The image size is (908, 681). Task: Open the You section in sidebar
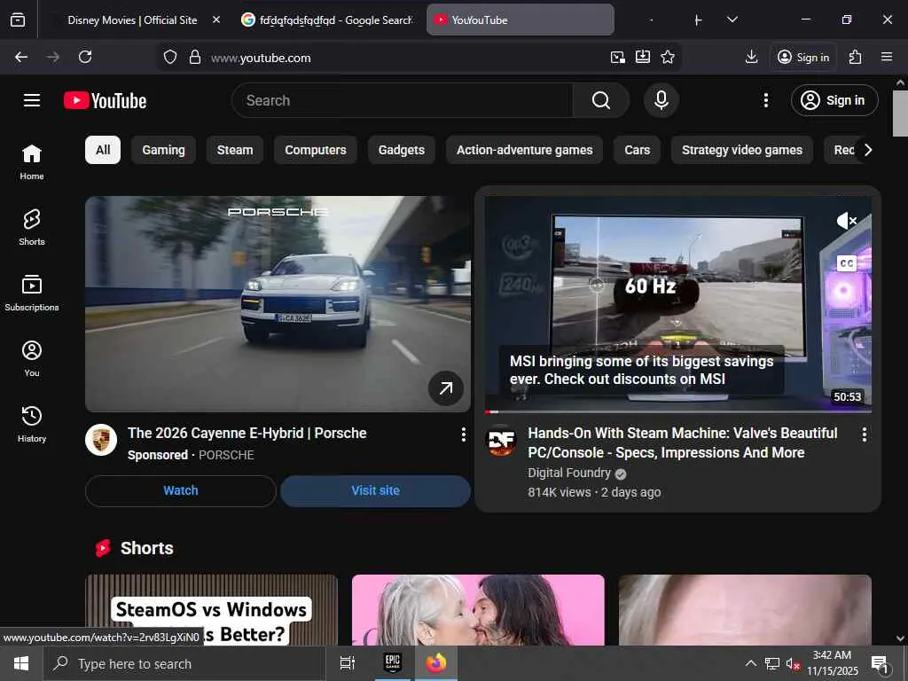pyautogui.click(x=32, y=358)
